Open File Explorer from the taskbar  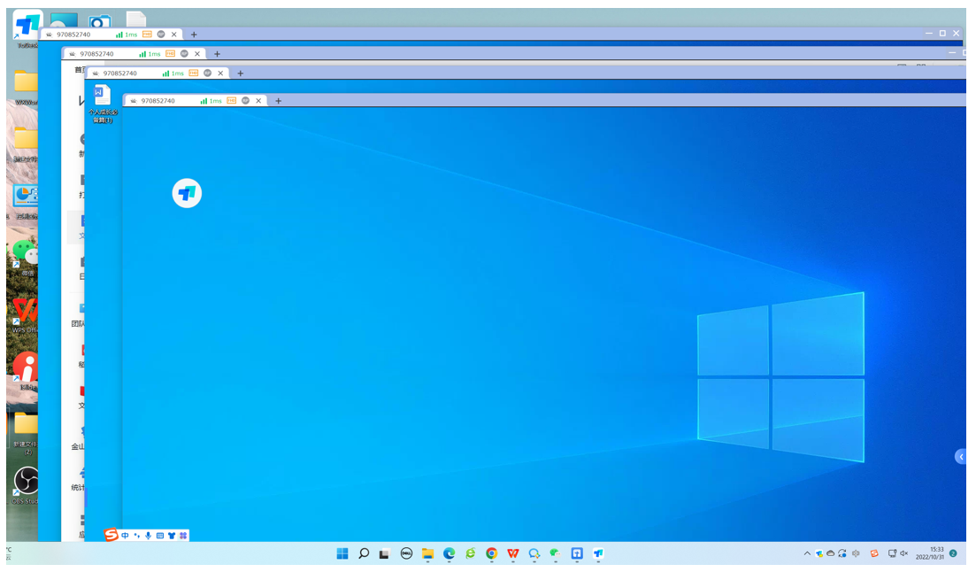point(427,553)
